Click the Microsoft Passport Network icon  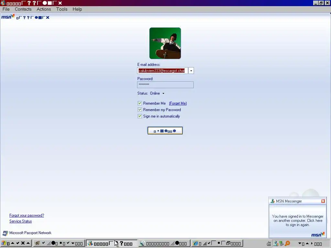5,233
